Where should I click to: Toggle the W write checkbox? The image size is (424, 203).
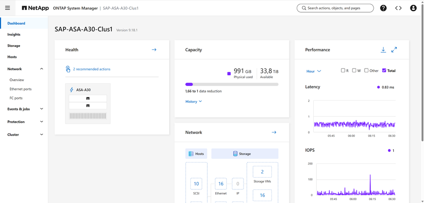pos(354,70)
